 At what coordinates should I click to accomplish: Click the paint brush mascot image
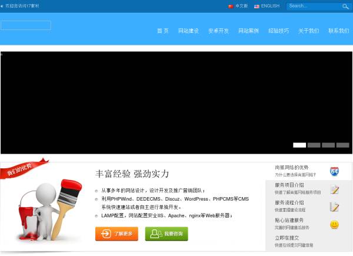(x=50, y=210)
